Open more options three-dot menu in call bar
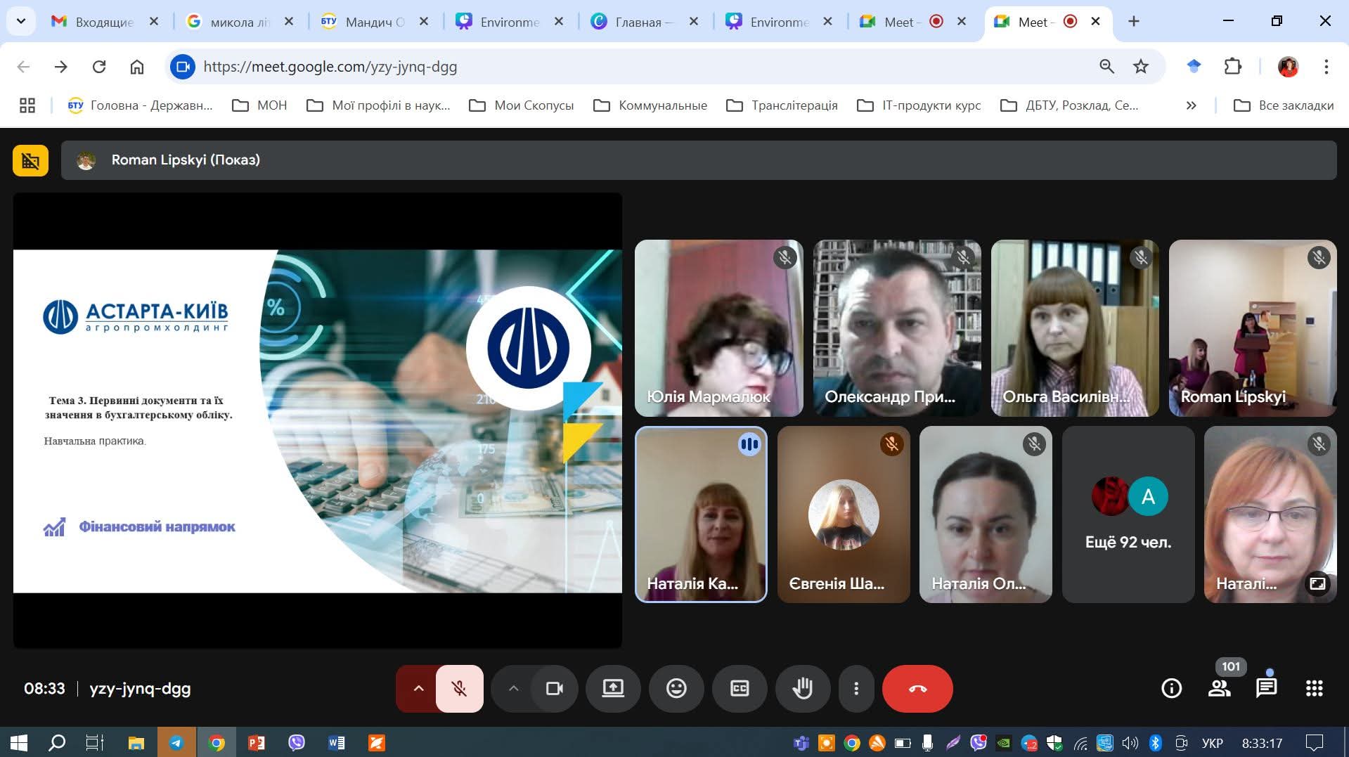The height and width of the screenshot is (757, 1349). point(856,688)
